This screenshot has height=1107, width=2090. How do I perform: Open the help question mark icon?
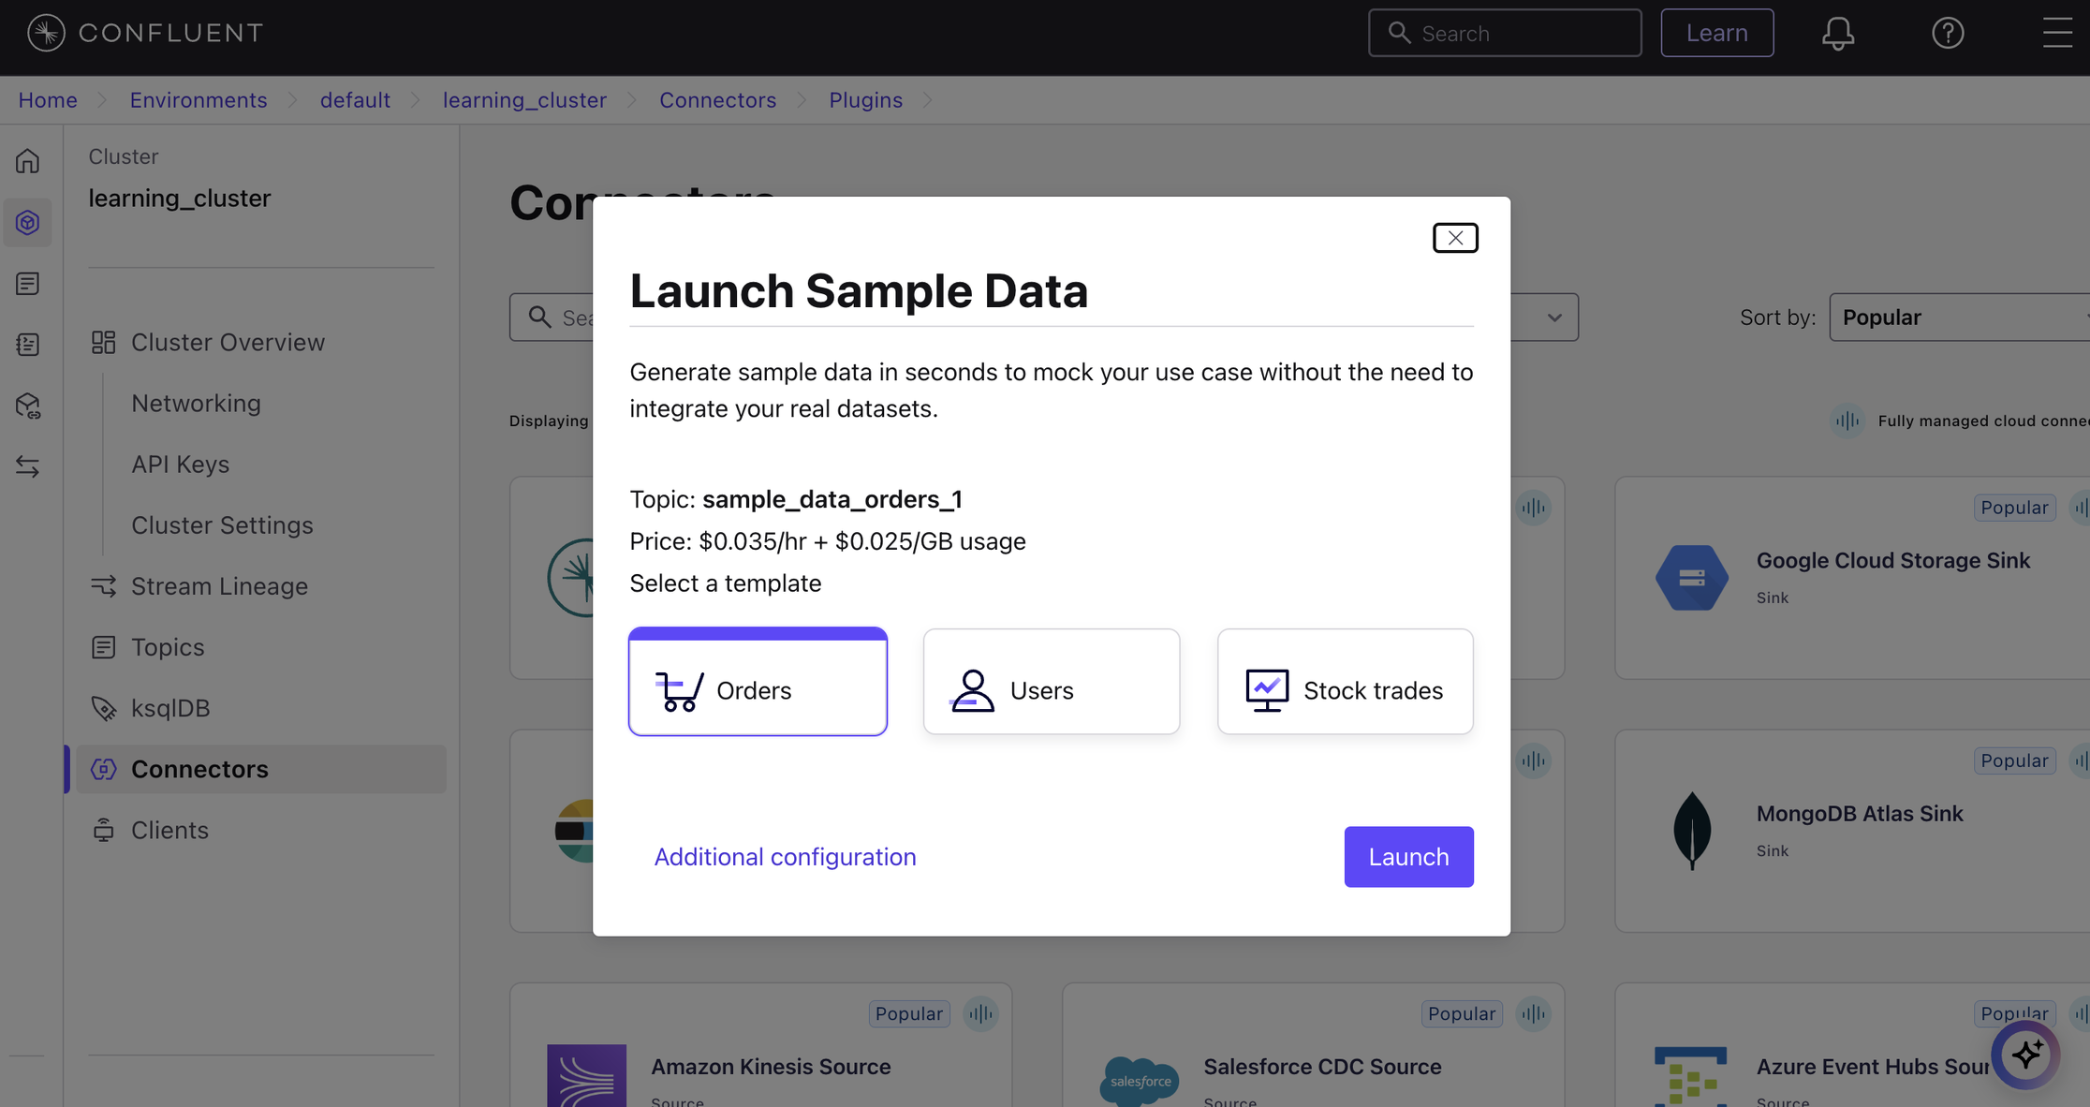tap(1948, 32)
